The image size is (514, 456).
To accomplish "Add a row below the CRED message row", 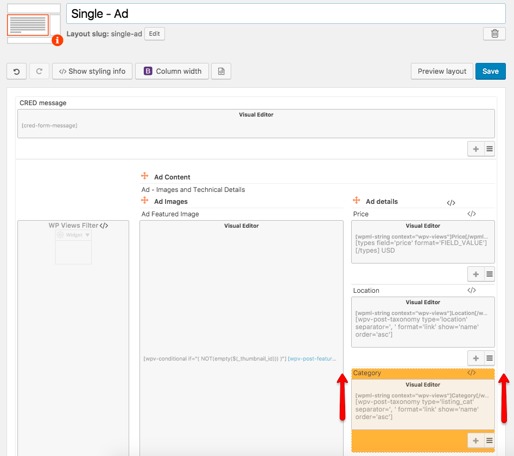I will 475,149.
